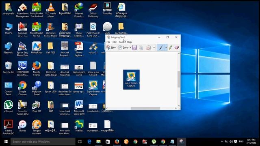Open the Edit menu in Snipping Tool
The height and width of the screenshot is (146, 260).
pyautogui.click(x=115, y=42)
